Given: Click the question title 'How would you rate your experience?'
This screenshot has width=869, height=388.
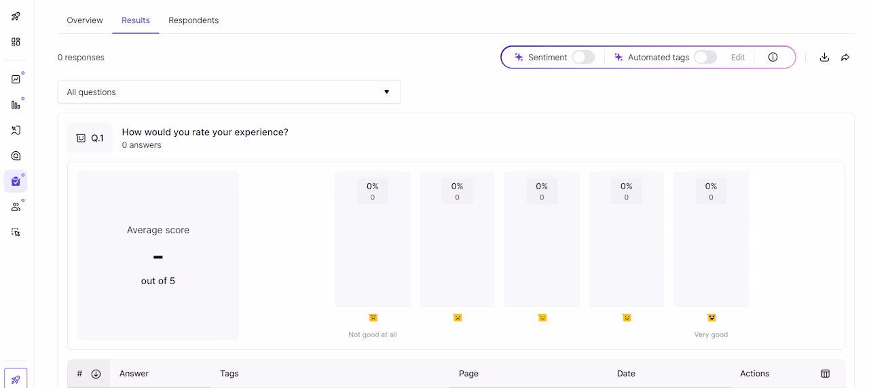Looking at the screenshot, I should (205, 132).
